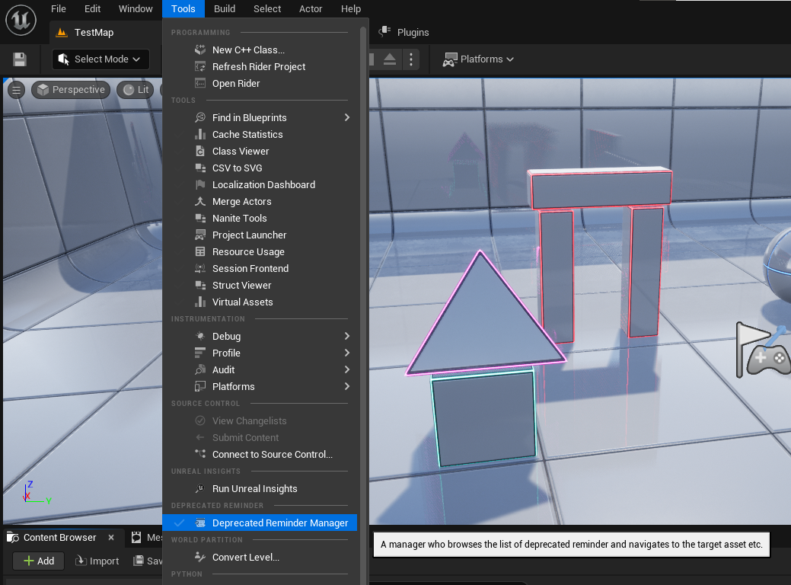
Task: Click the Resource Usage table icon
Action: (200, 251)
